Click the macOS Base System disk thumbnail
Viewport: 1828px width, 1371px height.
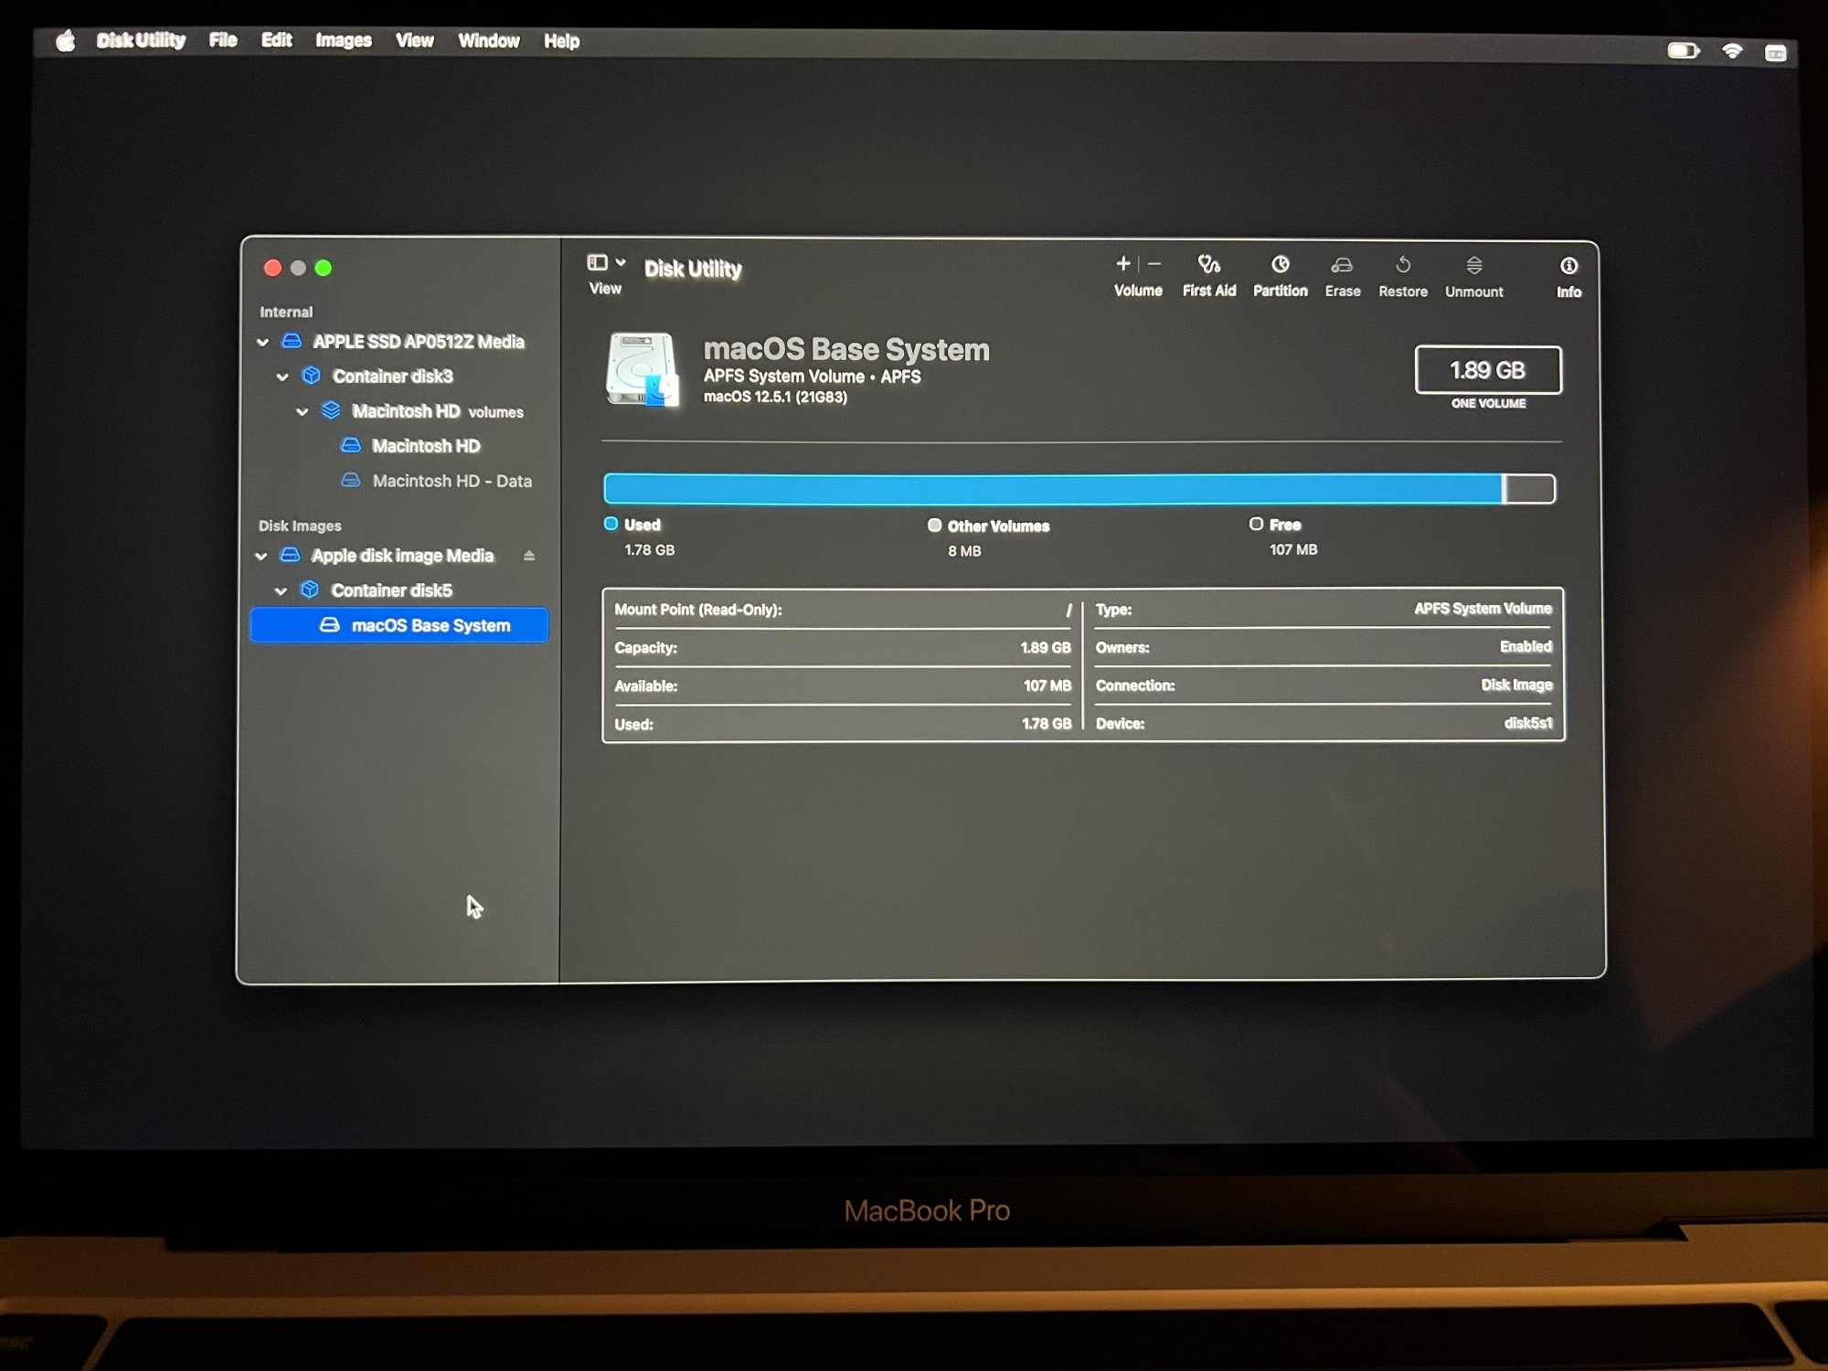coord(643,368)
